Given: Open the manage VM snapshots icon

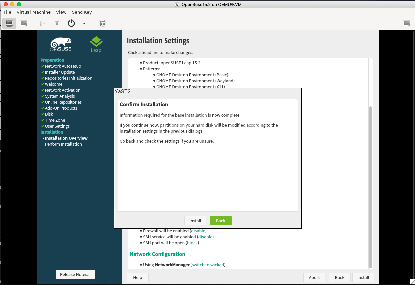Looking at the screenshot, I should point(102,23).
